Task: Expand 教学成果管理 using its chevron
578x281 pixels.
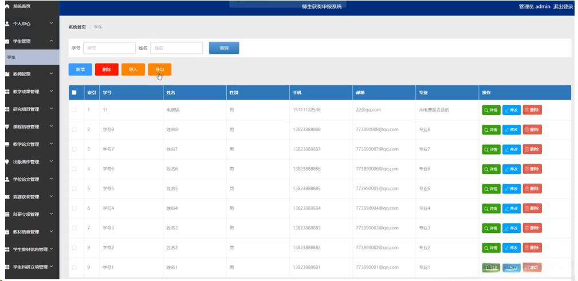Action: [51, 92]
